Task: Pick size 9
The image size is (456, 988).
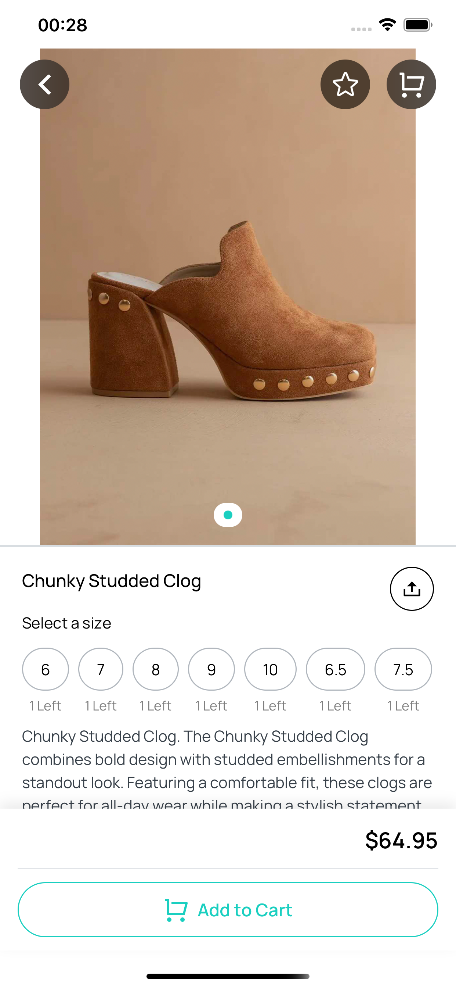Action: [x=211, y=669]
